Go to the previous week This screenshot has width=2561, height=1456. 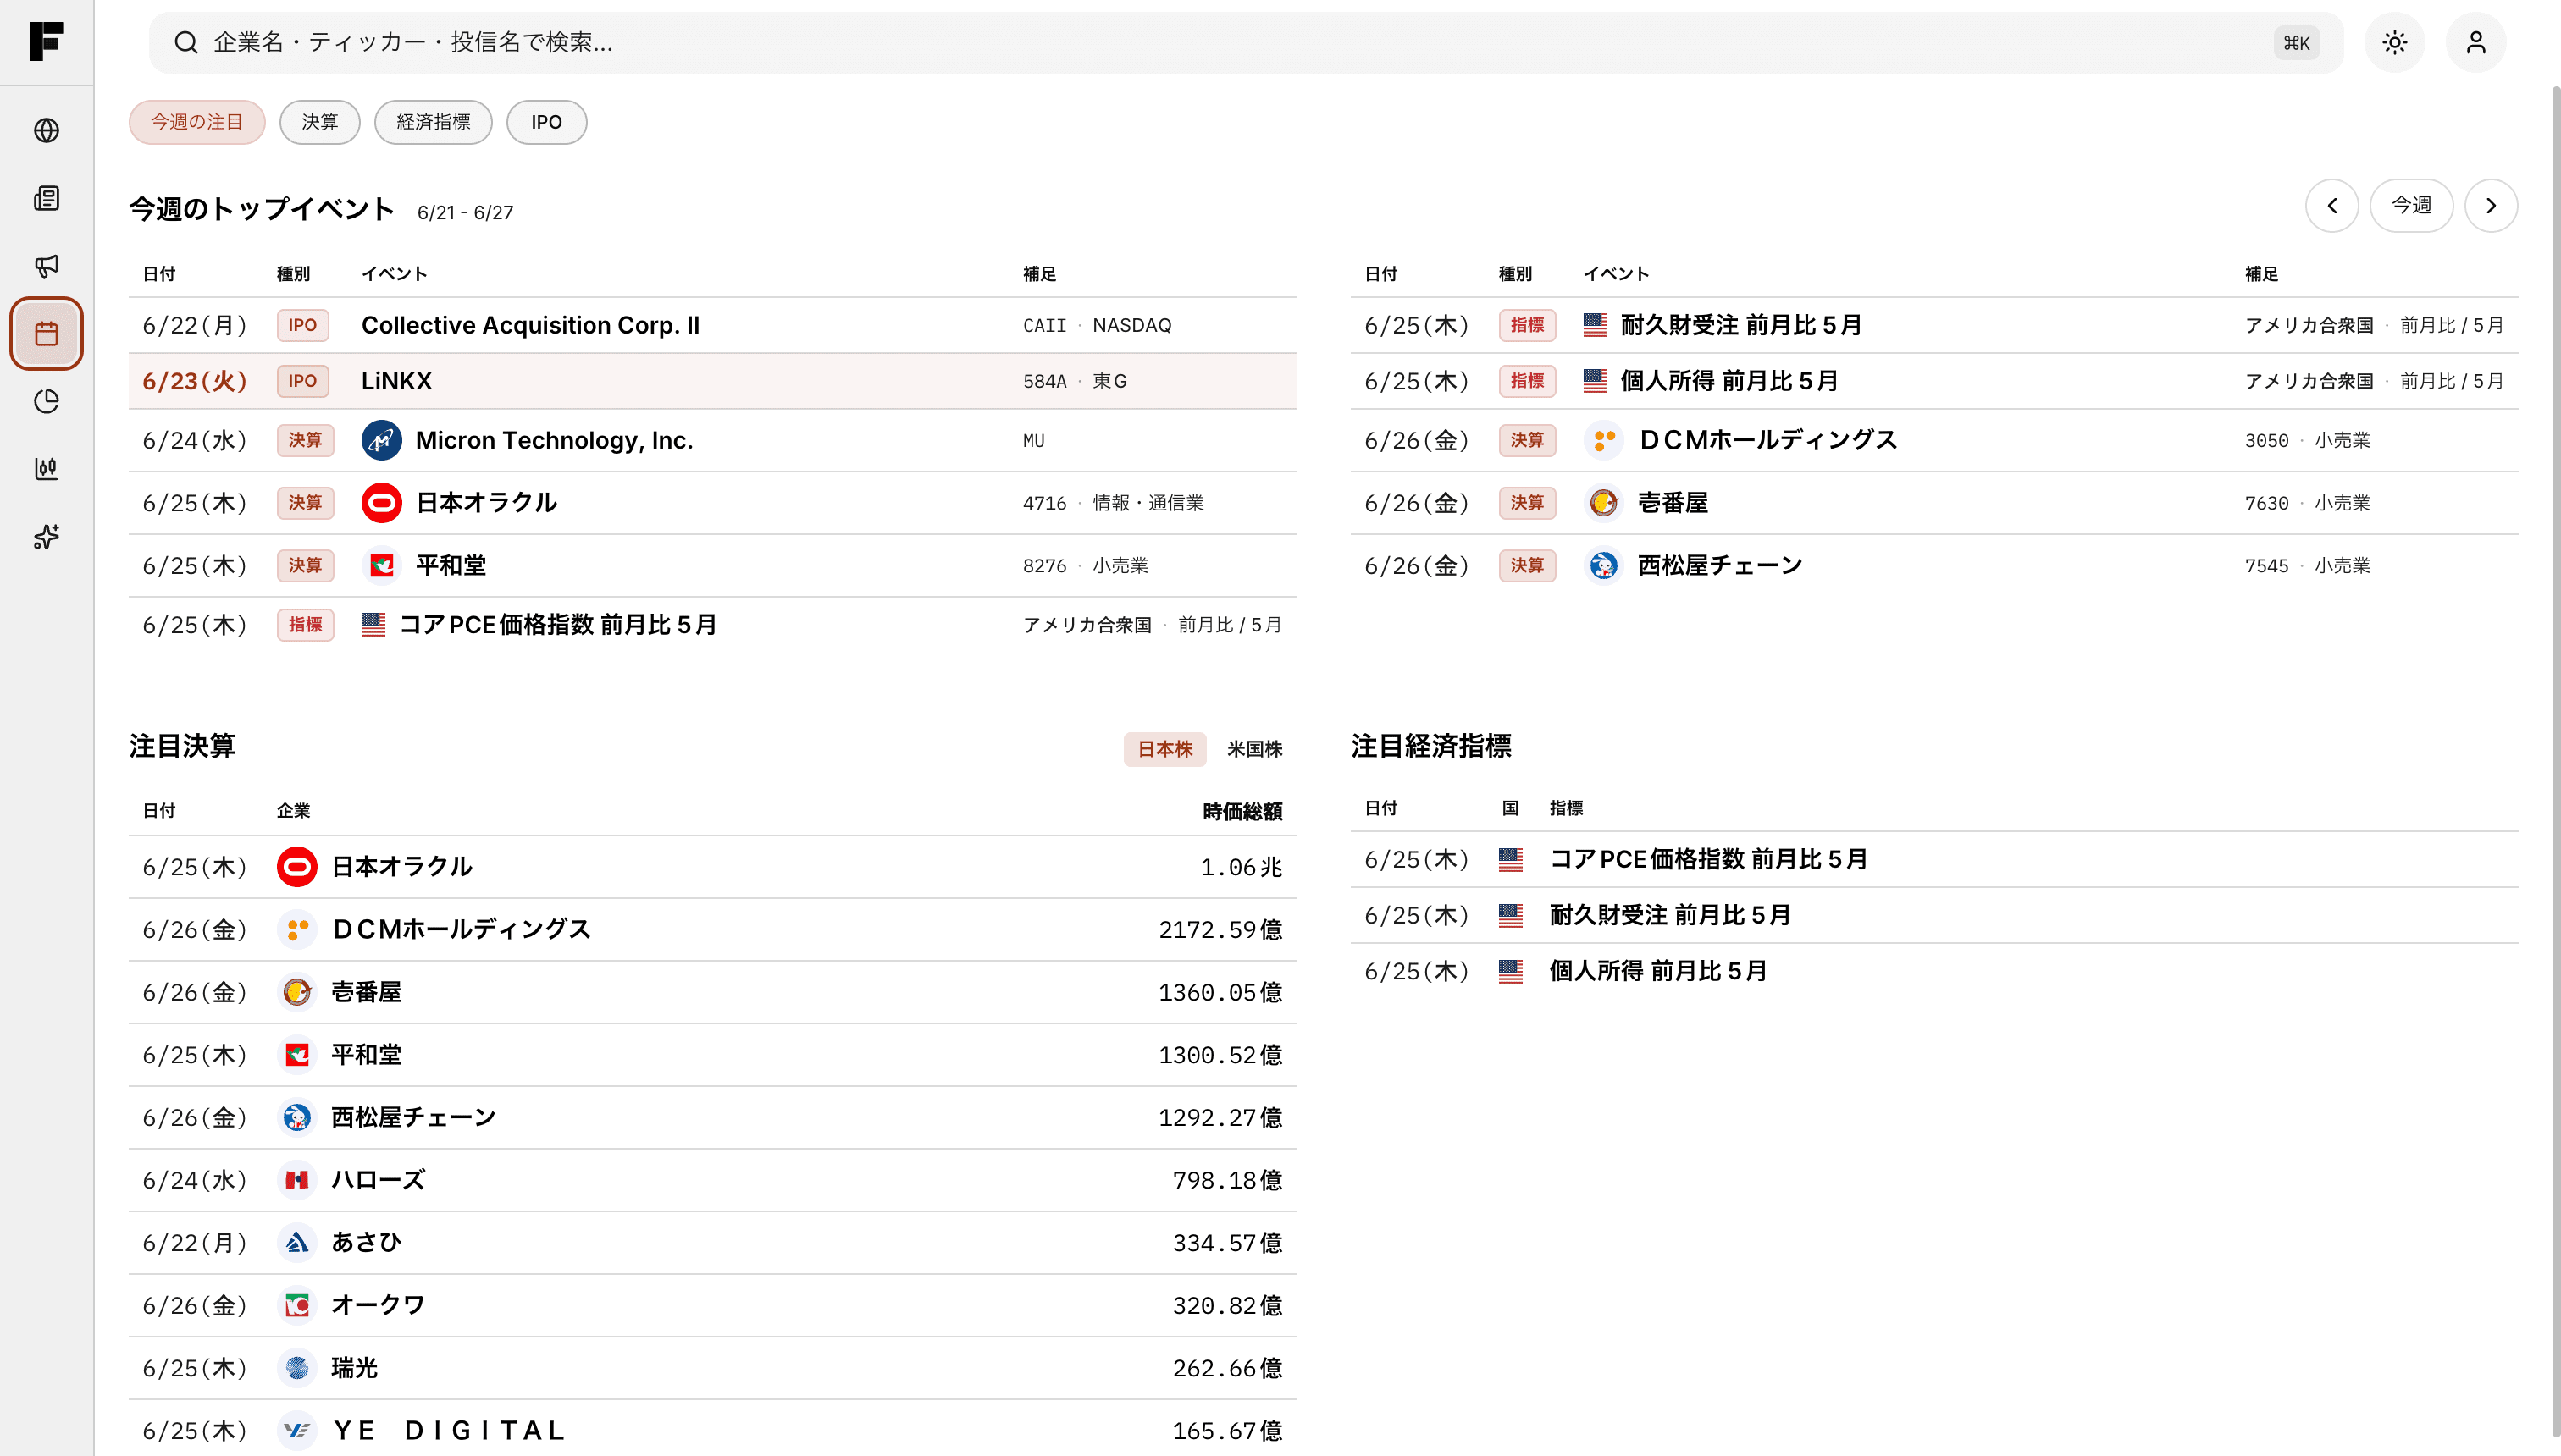tap(2331, 206)
